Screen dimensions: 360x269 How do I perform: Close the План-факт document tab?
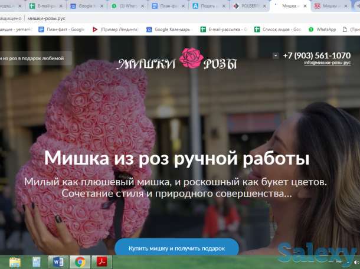tap(183, 6)
